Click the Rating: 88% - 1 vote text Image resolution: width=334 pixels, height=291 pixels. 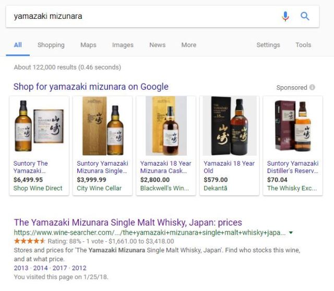coord(77,241)
